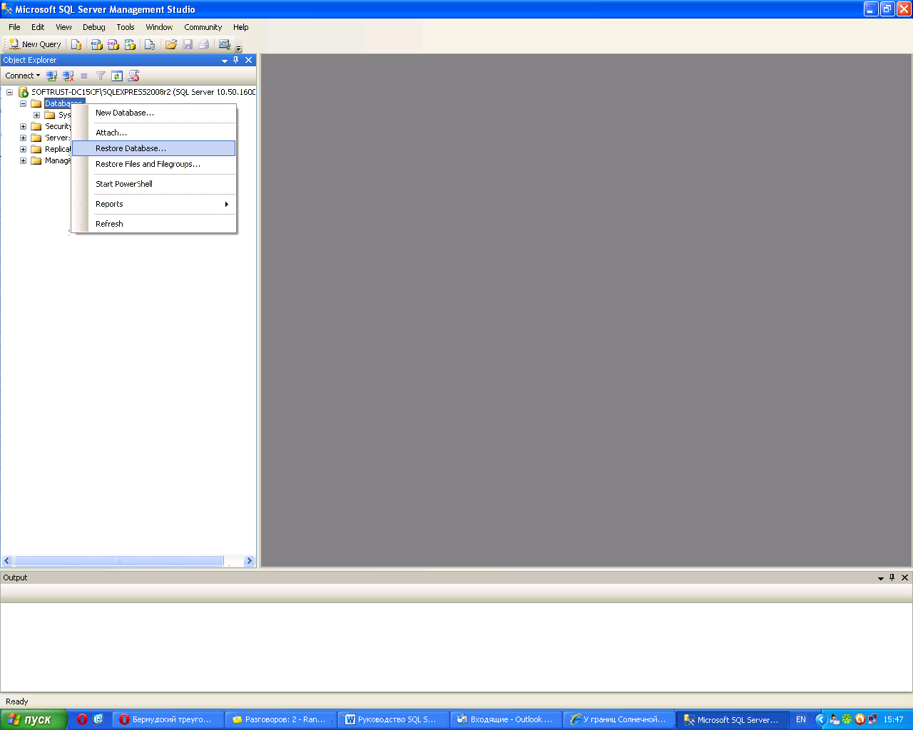Click the Save disk icon in toolbar
The width and height of the screenshot is (913, 730).
(x=188, y=44)
